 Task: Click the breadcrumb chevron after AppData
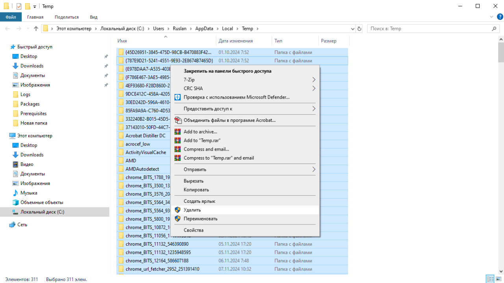[217, 29]
